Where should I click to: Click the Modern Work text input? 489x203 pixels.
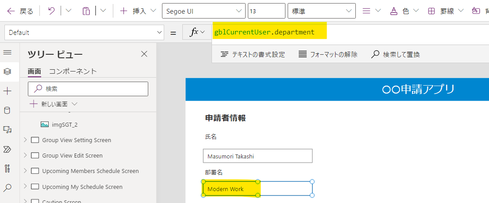click(258, 188)
